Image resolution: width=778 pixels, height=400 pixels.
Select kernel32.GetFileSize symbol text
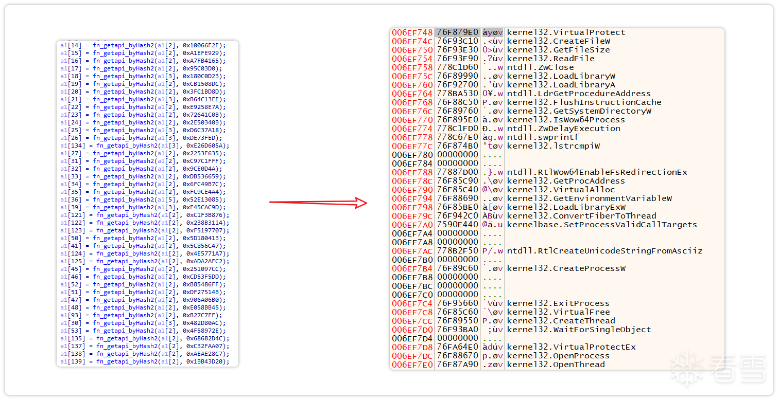(x=559, y=50)
